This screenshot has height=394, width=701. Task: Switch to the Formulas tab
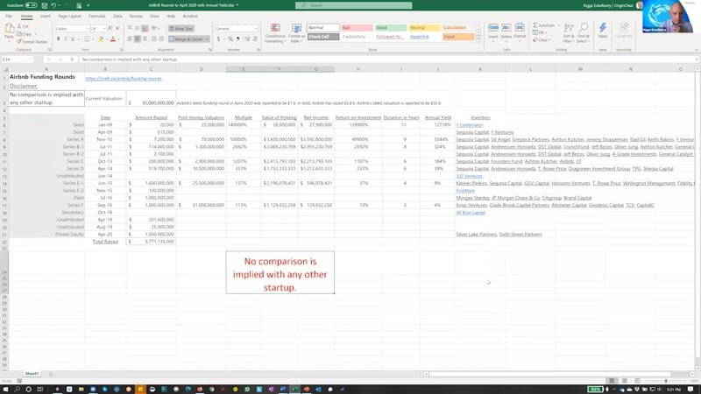(x=97, y=16)
